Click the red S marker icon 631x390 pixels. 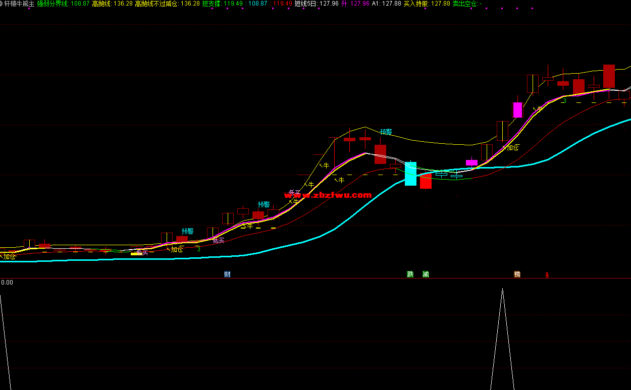(x=547, y=275)
